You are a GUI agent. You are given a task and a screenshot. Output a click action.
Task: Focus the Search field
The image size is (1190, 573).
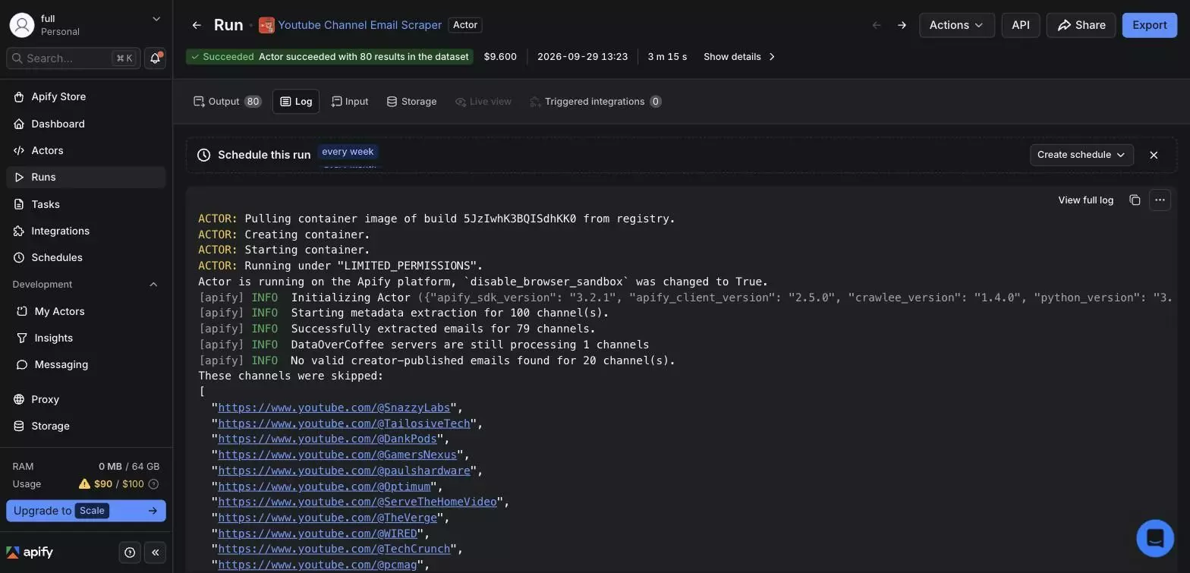pyautogui.click(x=74, y=58)
